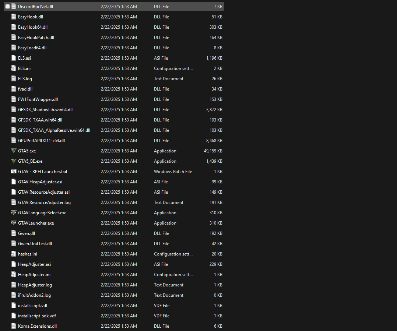397x331 pixels.
Task: Select the file named Gwen.UnitTest.dll
Action: point(35,244)
